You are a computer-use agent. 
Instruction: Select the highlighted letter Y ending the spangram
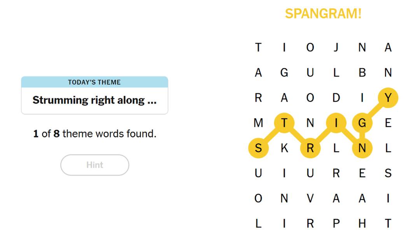pyautogui.click(x=388, y=98)
